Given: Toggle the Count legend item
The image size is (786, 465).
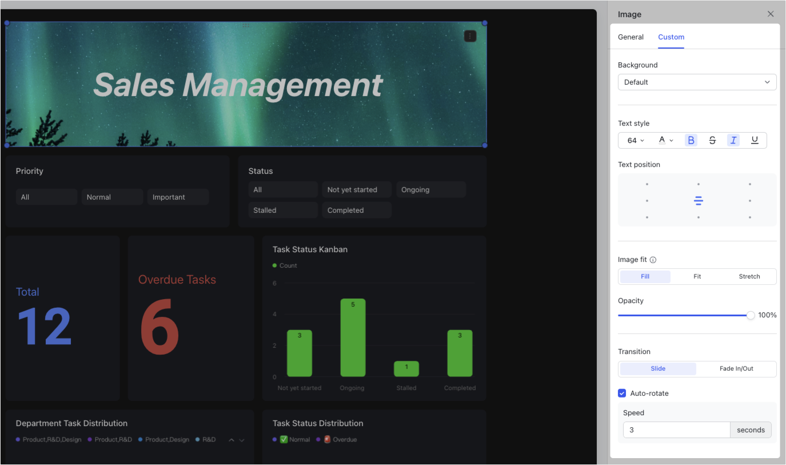Looking at the screenshot, I should tap(285, 265).
